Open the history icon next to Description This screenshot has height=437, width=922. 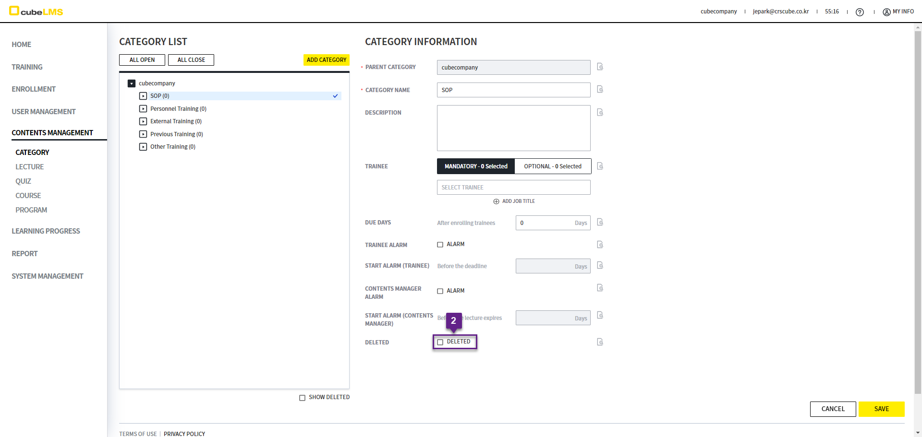600,112
